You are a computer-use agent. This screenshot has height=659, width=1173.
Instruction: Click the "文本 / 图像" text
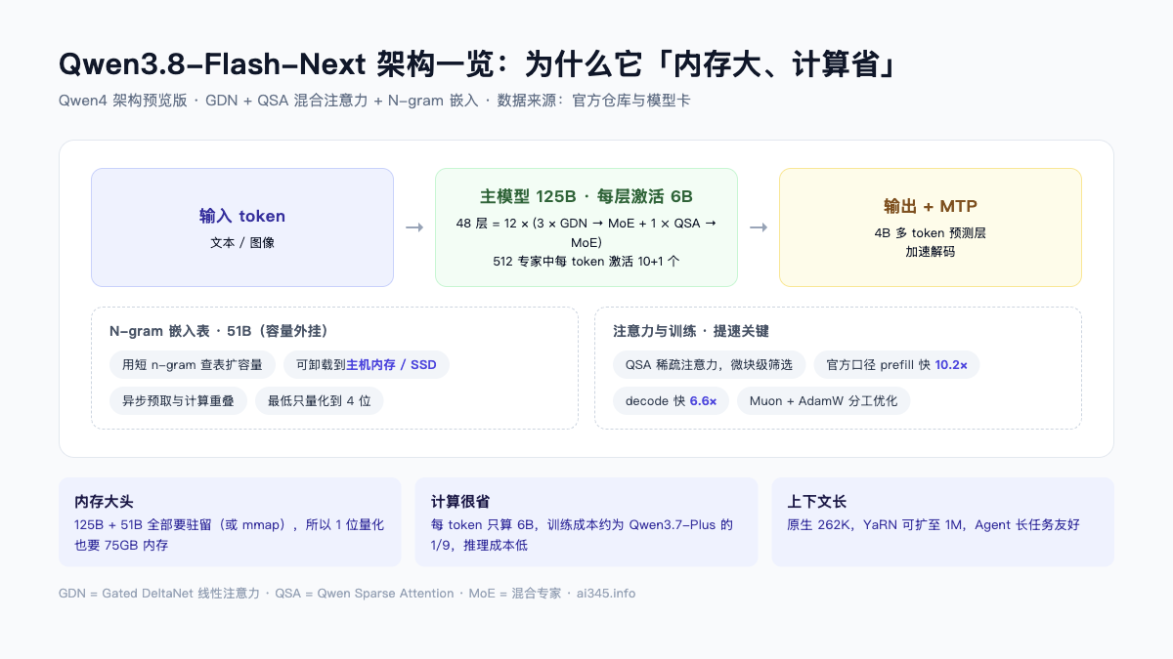click(242, 242)
